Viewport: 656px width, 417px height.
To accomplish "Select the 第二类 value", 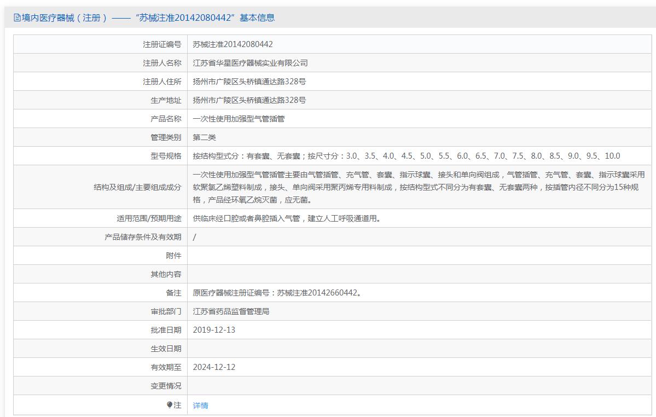I will pyautogui.click(x=204, y=137).
